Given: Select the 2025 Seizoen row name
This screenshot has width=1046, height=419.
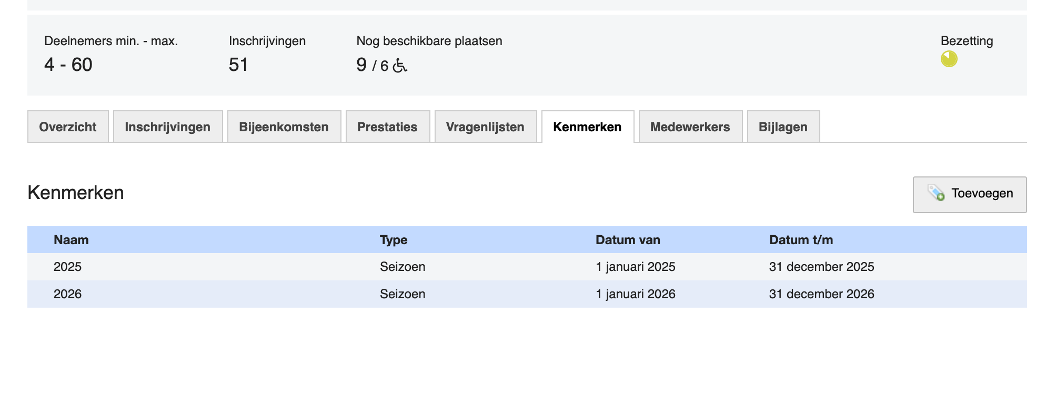Looking at the screenshot, I should pos(68,267).
